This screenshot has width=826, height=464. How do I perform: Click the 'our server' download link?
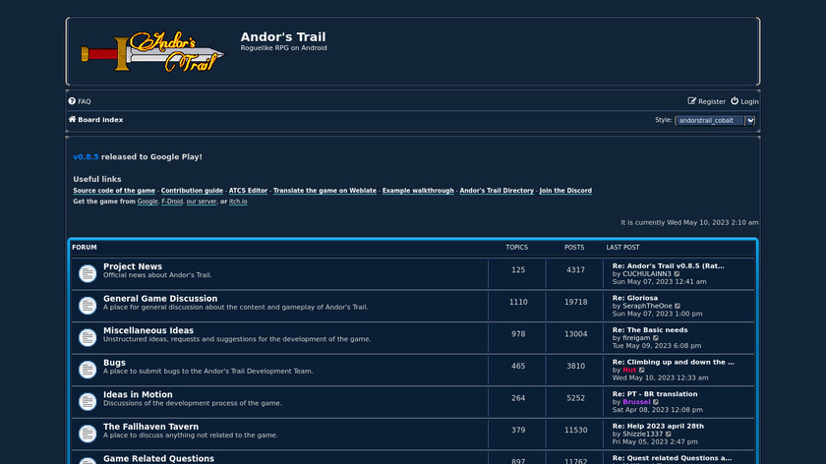coord(202,202)
